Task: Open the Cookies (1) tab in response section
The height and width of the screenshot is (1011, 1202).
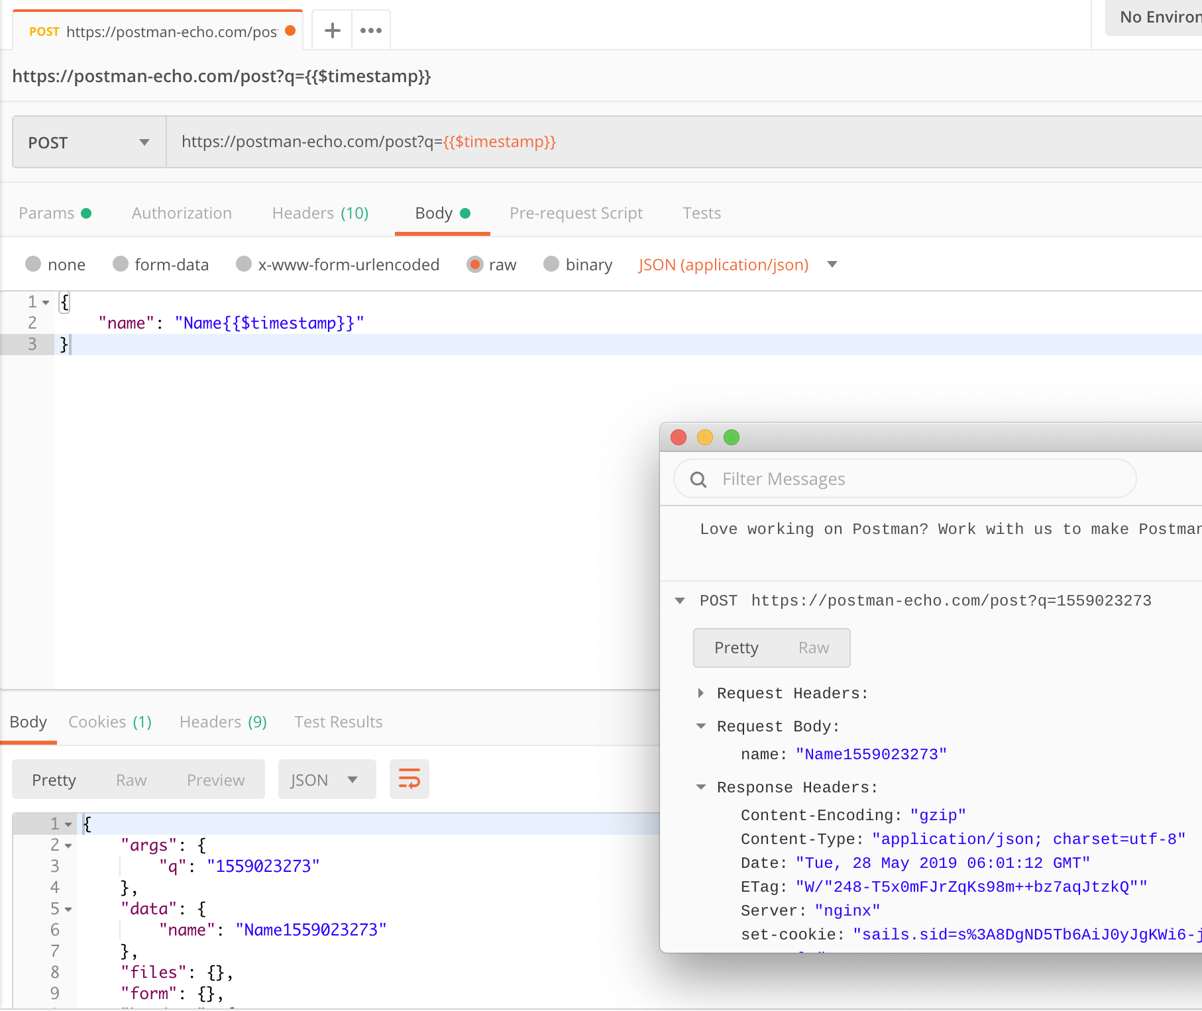Action: click(109, 721)
